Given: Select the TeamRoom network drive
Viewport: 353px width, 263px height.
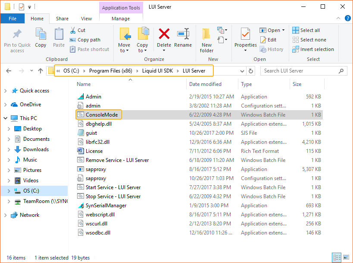Looking at the screenshot, I should coord(45,201).
